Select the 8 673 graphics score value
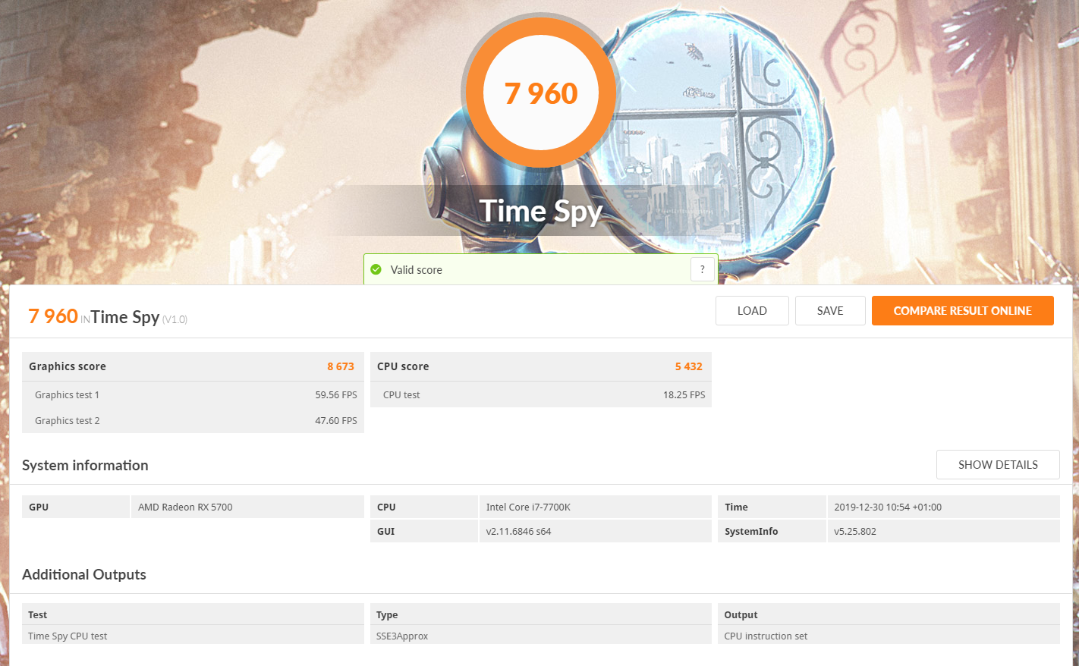Screen dimensions: 1079x666 pyautogui.click(x=341, y=366)
